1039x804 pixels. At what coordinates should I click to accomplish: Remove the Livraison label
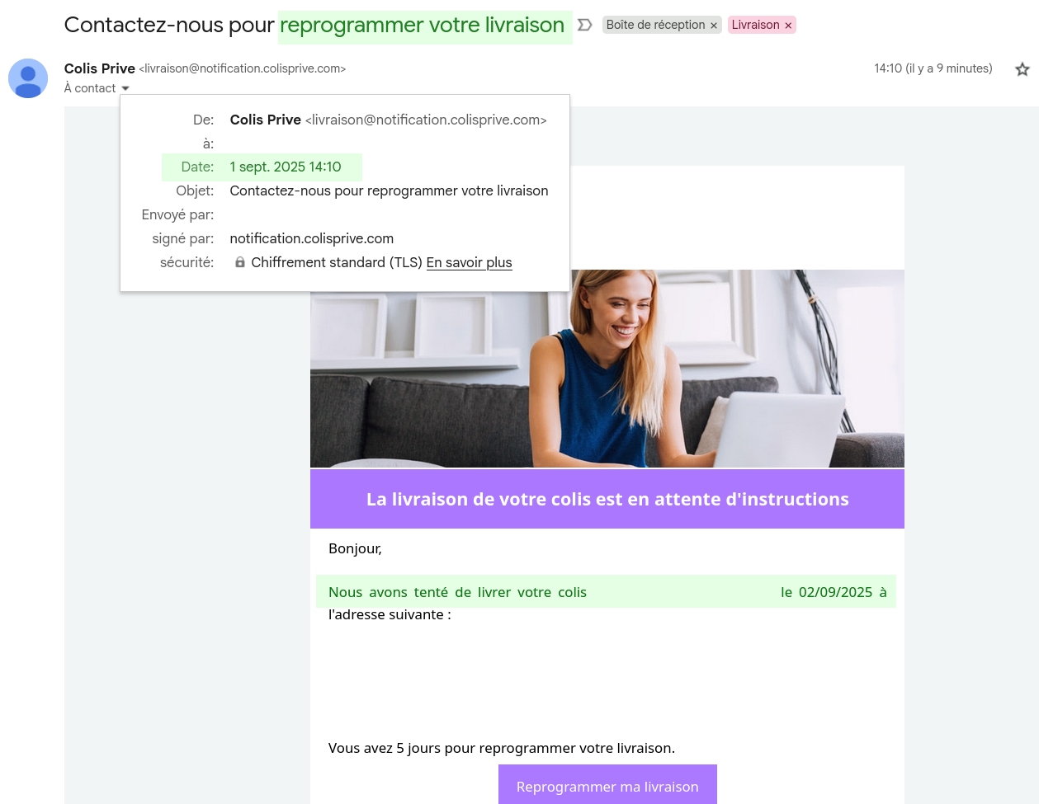(788, 26)
